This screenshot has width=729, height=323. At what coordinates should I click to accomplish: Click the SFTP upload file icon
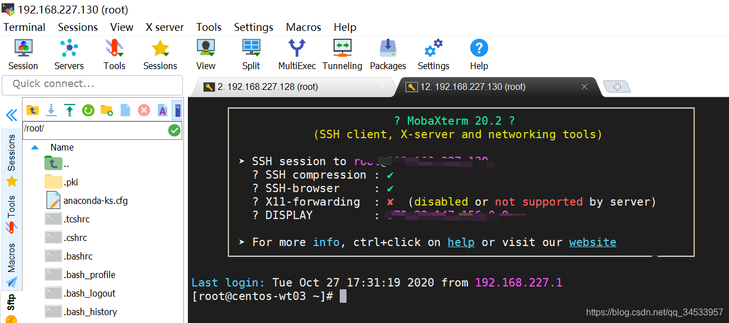[x=70, y=110]
